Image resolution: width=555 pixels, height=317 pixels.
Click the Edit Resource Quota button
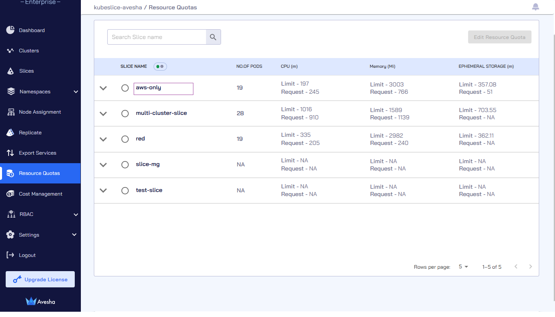point(499,37)
